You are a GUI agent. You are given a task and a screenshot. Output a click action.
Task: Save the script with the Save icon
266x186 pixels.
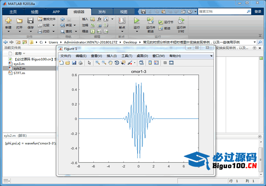[x=31, y=20]
